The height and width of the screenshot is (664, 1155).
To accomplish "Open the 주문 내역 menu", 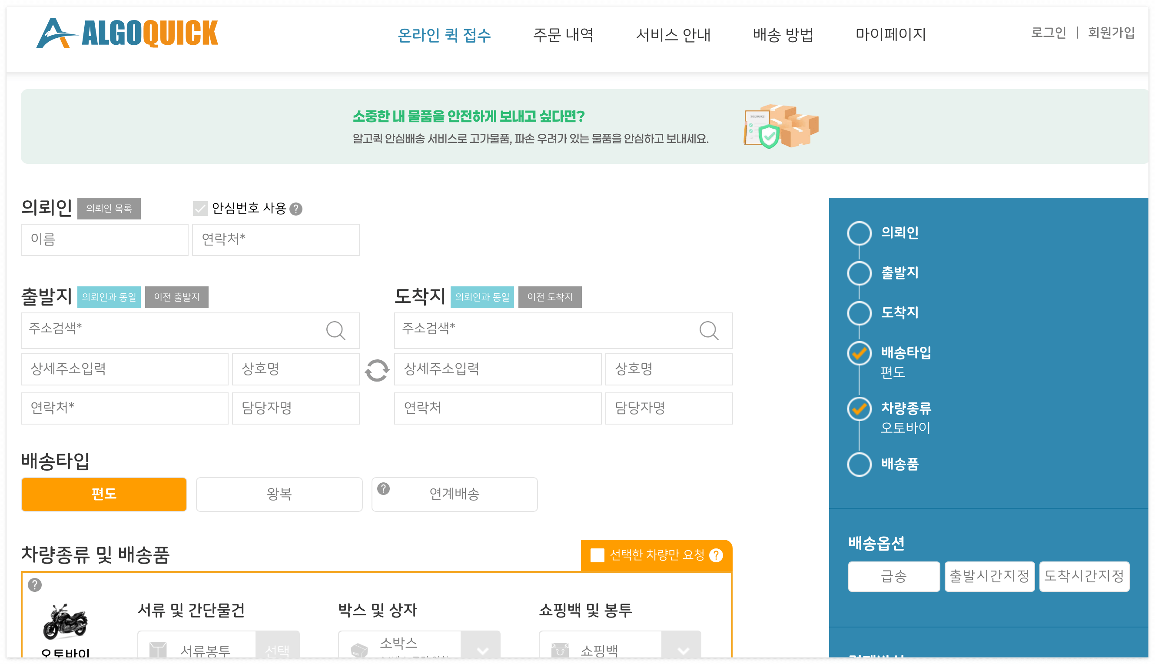I will pyautogui.click(x=563, y=35).
